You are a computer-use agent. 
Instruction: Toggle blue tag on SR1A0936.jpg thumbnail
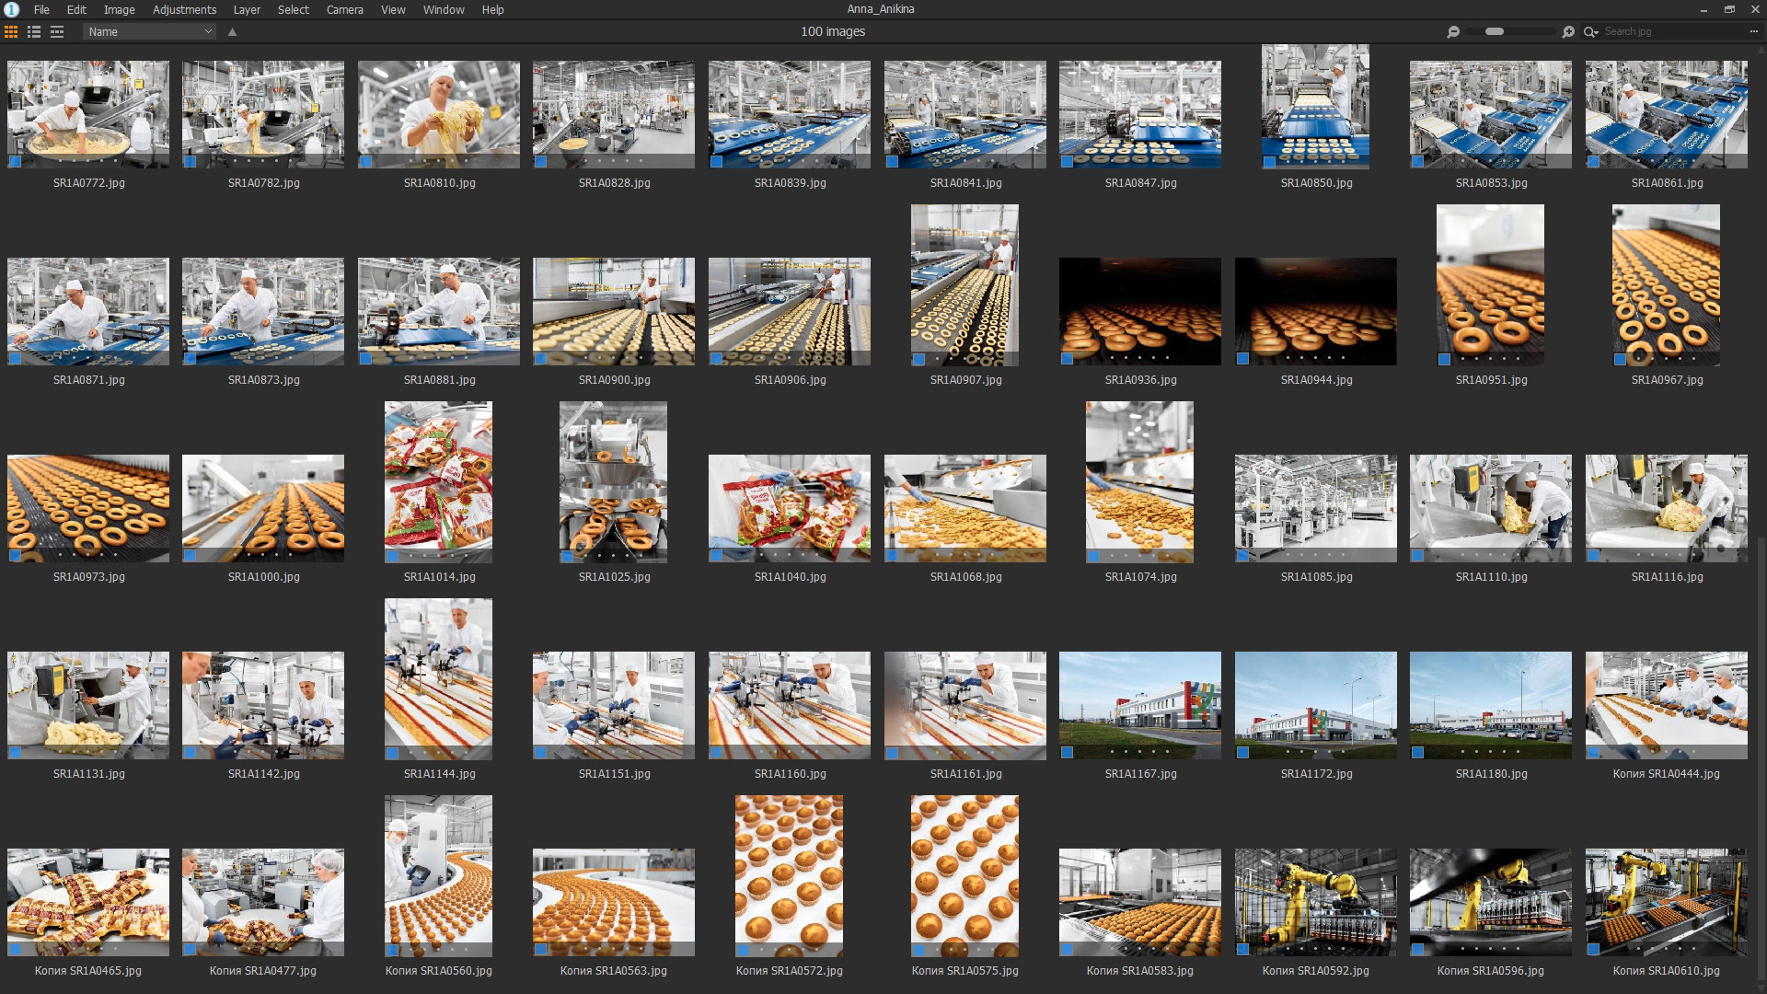pos(1067,358)
